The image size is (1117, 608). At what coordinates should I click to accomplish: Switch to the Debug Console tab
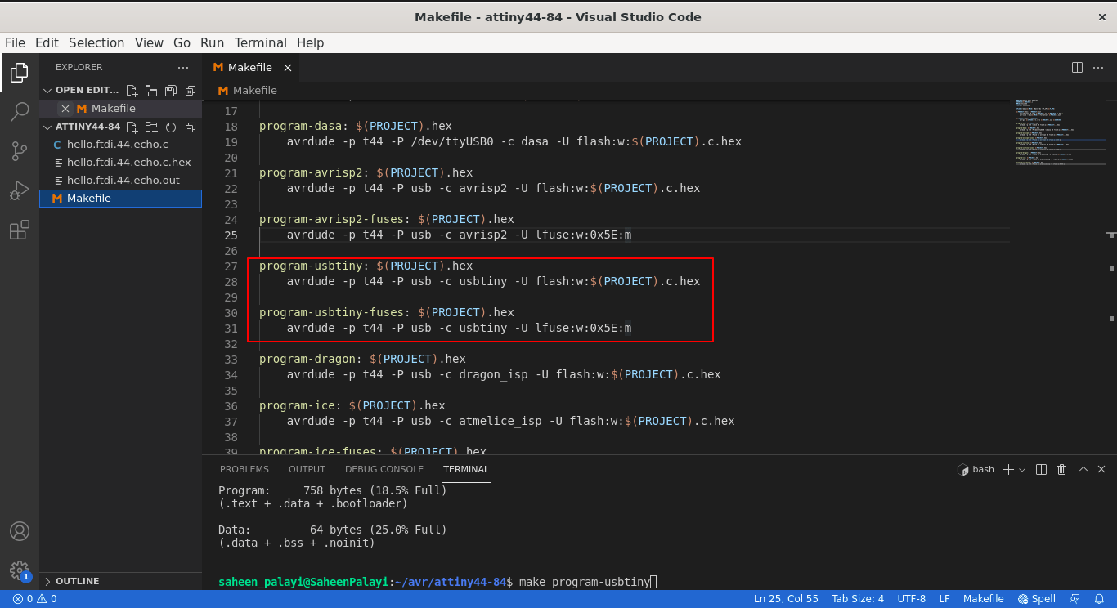(384, 469)
